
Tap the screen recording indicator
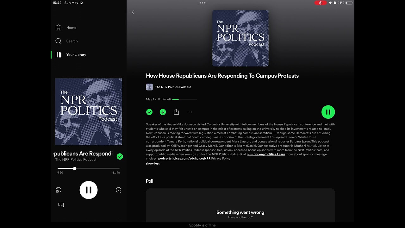click(x=321, y=3)
